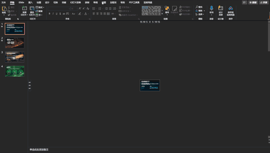
Task: Select the green slide 4 thumbnail
Action: coord(15,71)
